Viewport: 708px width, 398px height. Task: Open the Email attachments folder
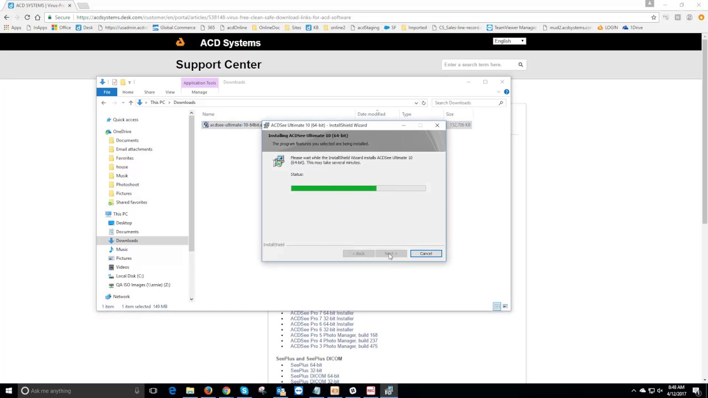coord(134,149)
